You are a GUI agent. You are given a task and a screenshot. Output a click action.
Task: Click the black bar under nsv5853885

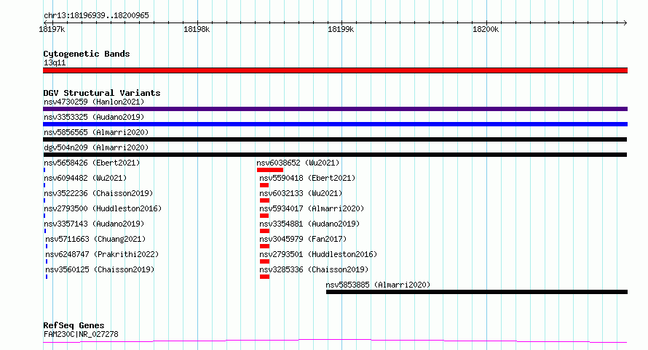(477, 292)
